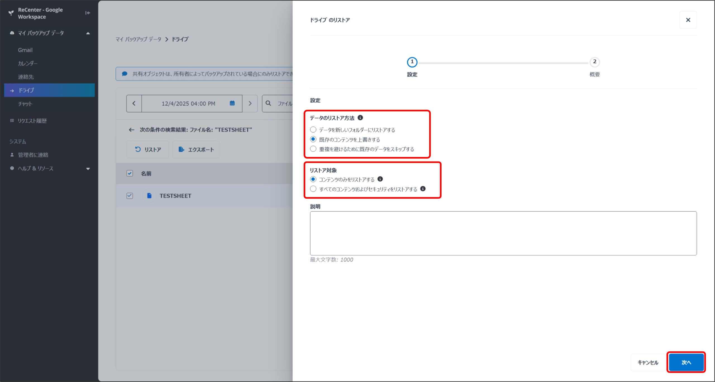Screen dimensions: 715x382
Task: Open Gmail in the sidebar
Action: [x=25, y=50]
